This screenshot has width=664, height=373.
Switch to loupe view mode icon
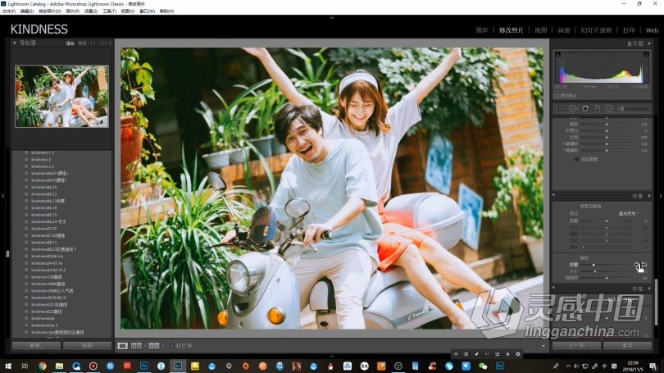click(123, 346)
